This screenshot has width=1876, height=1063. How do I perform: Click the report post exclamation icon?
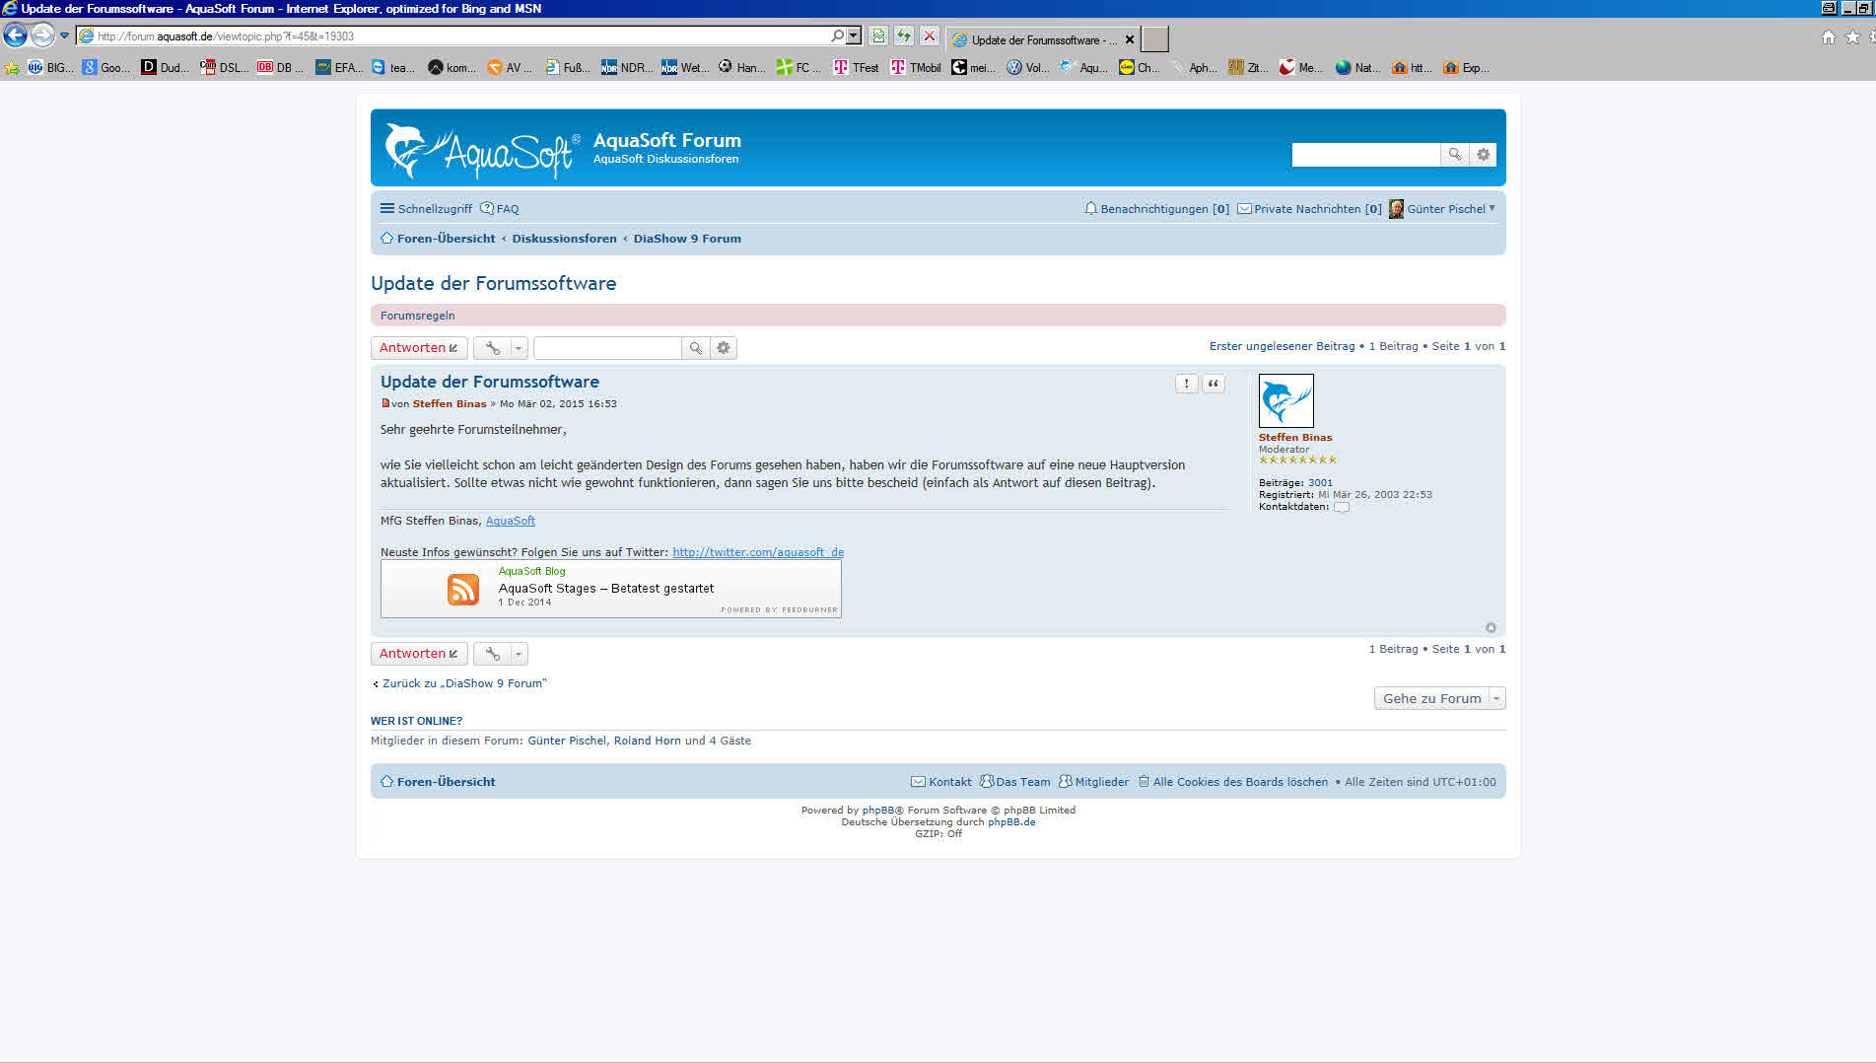(x=1186, y=384)
